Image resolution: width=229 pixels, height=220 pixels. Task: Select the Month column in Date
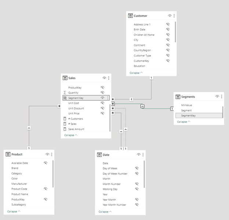(106, 178)
